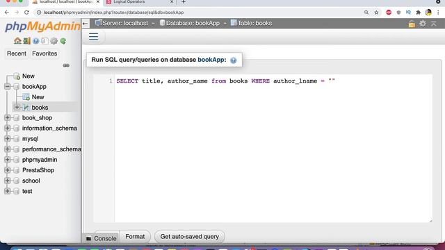Image resolution: width=445 pixels, height=250 pixels.
Task: Open test database in tree
Action: tap(27, 191)
